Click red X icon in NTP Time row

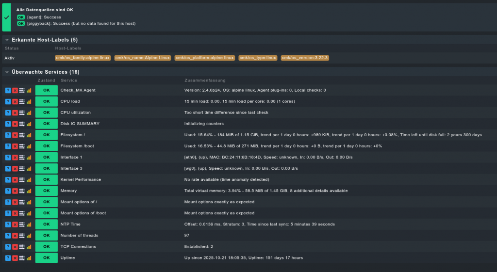point(15,224)
